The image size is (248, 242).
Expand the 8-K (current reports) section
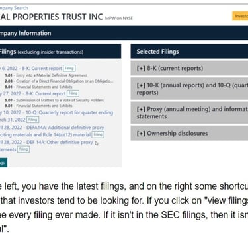[x=189, y=68]
